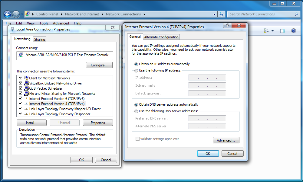Open the Advanced menu
The width and height of the screenshot is (303, 182).
tap(61, 23)
